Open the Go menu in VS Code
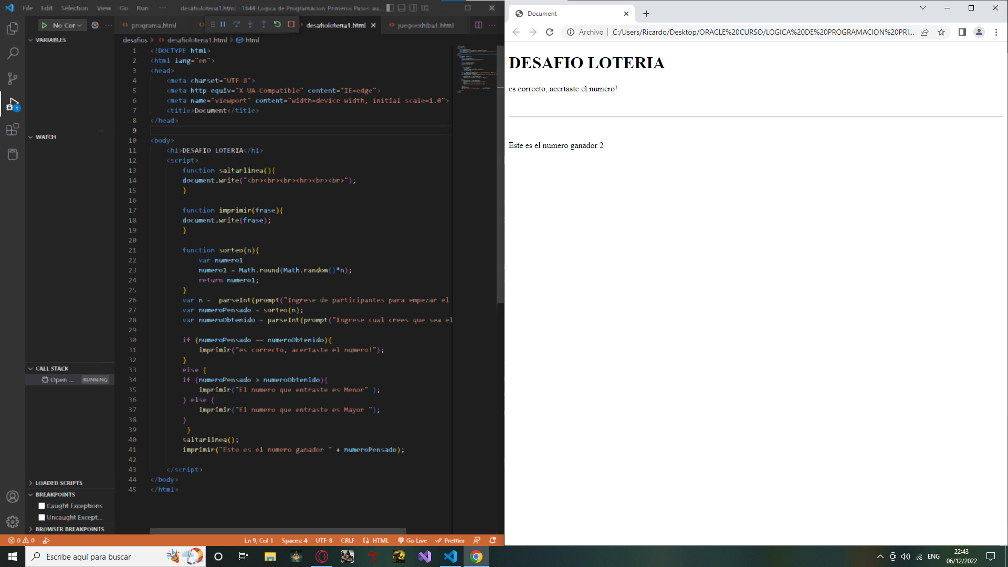1008x567 pixels. [x=124, y=8]
